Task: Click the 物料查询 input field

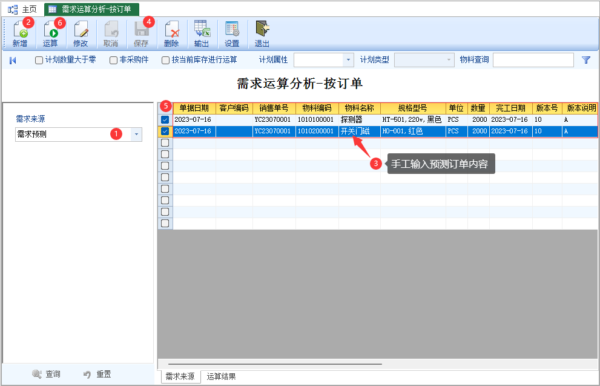Action: [533, 60]
